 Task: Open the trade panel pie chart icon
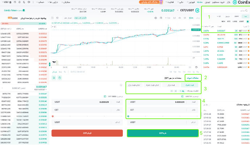tap(60, 78)
